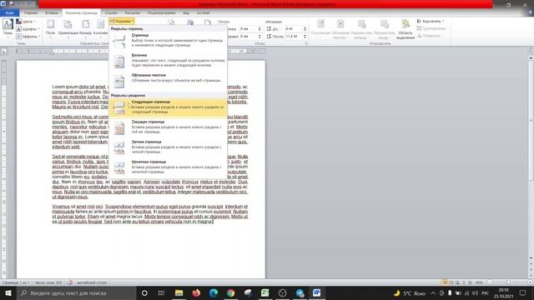Open File Explorer from taskbar
Viewport: 534px width, 300px height.
coord(179,292)
